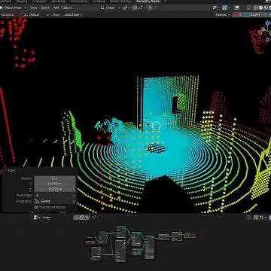Open the Global transform orientation dropdown in header
The width and height of the screenshot is (271, 271).
(x=110, y=8)
